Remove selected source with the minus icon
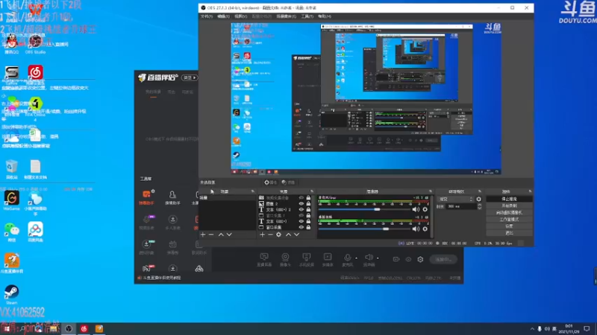Image resolution: width=597 pixels, height=335 pixels. tap(270, 234)
